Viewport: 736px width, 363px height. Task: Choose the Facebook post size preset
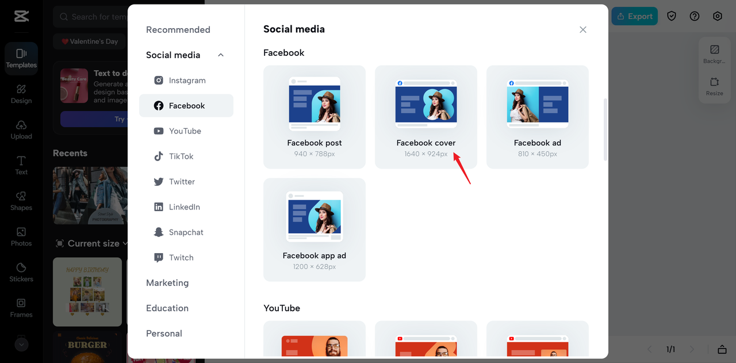[315, 117]
